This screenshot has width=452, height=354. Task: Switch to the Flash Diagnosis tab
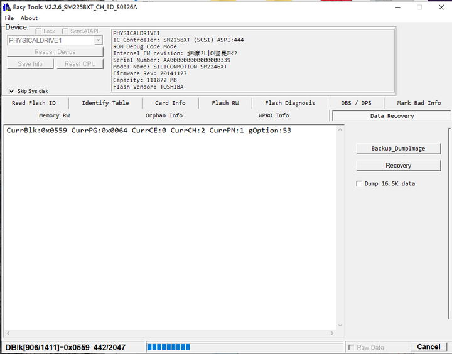click(x=290, y=103)
